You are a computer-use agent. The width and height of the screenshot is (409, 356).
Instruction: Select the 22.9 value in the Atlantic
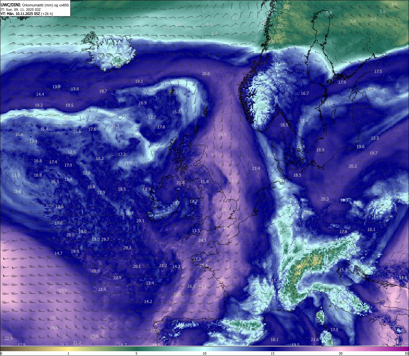(117, 277)
